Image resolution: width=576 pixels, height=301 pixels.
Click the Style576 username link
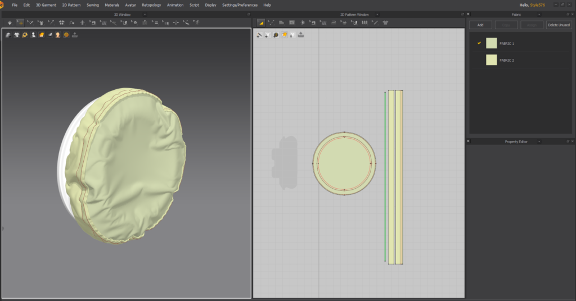click(x=537, y=5)
